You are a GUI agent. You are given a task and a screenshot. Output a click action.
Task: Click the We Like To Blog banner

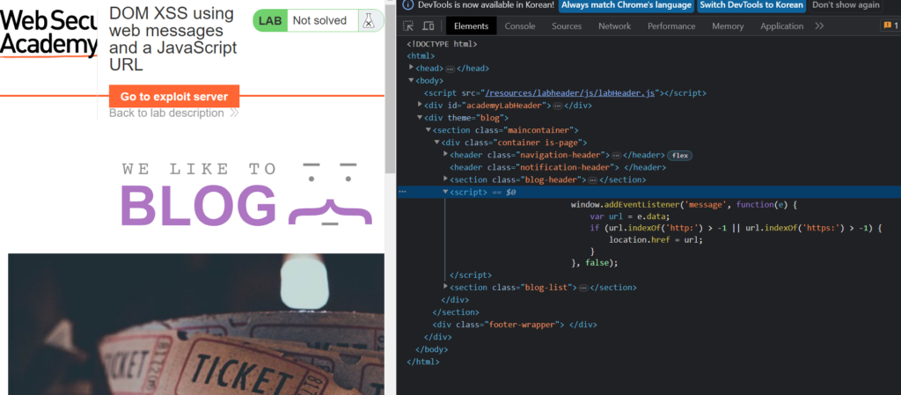247,194
